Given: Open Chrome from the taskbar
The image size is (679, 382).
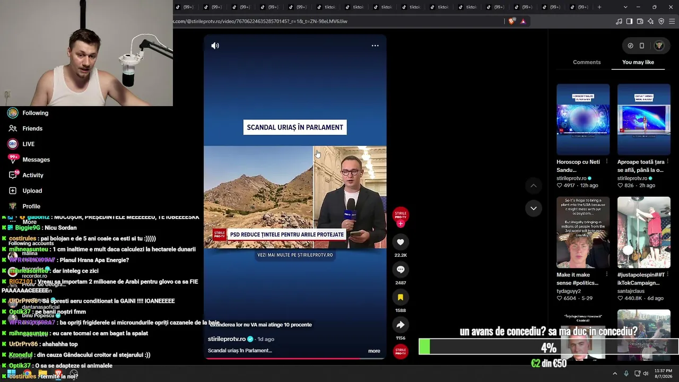Looking at the screenshot, I should coord(27,374).
